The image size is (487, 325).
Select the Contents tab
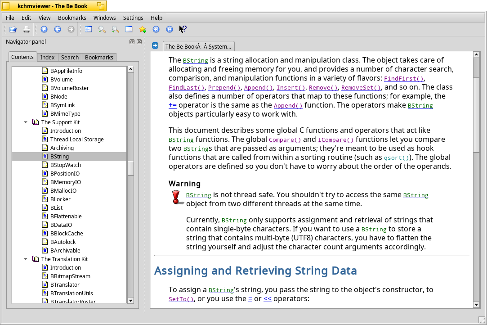coord(22,57)
